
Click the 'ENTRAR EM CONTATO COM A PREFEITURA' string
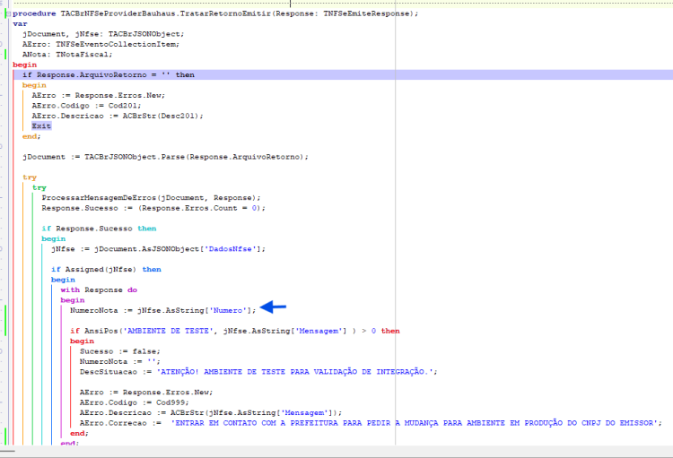tap(414, 423)
